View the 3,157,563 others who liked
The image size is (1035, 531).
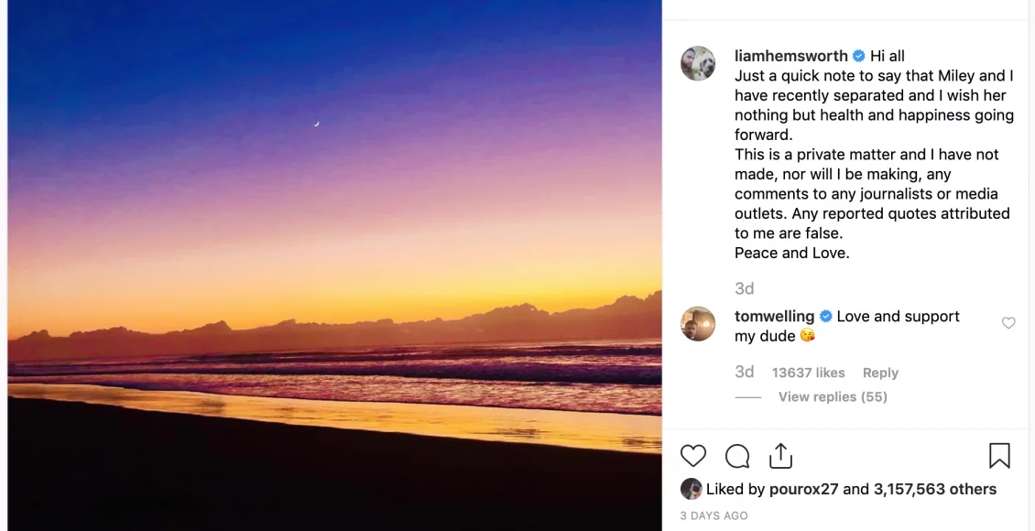[935, 489]
